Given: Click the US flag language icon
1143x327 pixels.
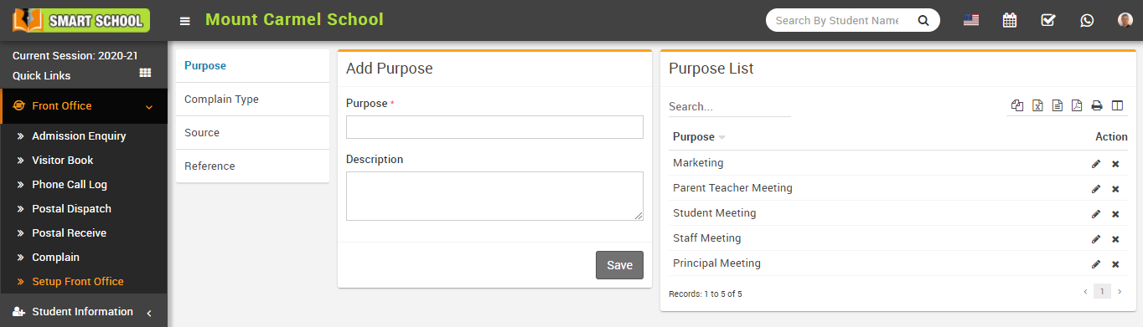Looking at the screenshot, I should 971,20.
